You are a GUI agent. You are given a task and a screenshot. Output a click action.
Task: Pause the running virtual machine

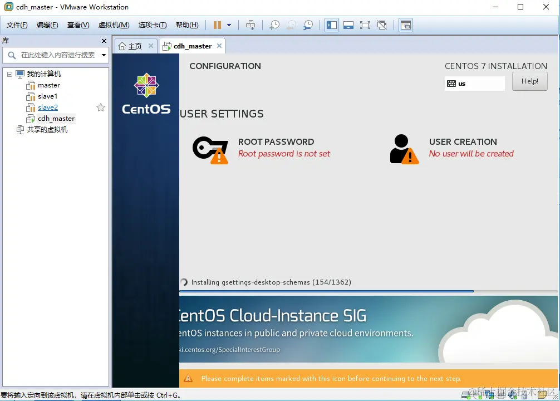click(217, 25)
